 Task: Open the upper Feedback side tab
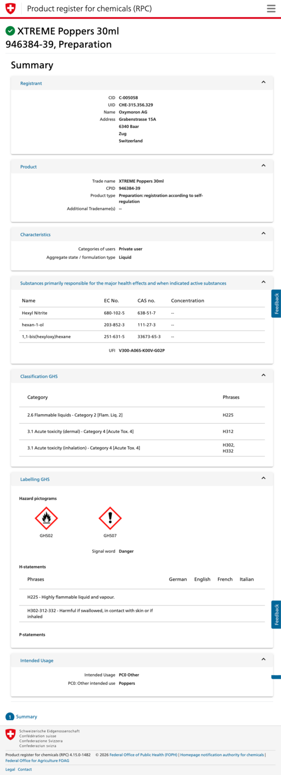276,304
